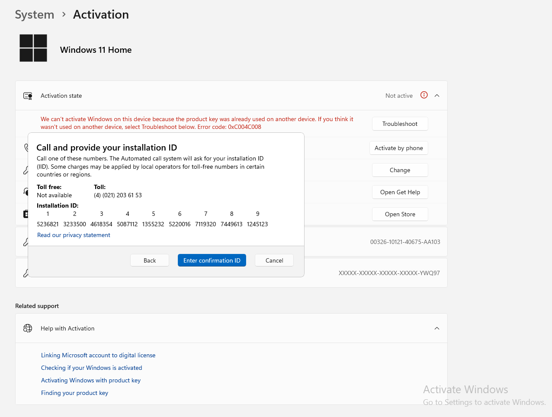This screenshot has width=552, height=417.
Task: Open Linking Microsoft account to digital license
Action: point(98,355)
